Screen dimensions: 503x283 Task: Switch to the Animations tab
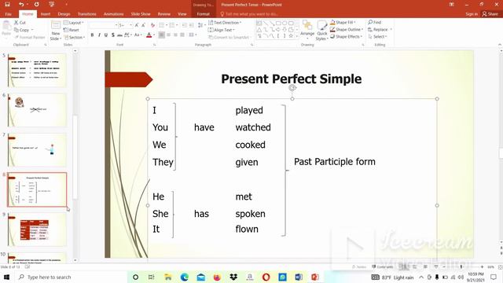[113, 14]
